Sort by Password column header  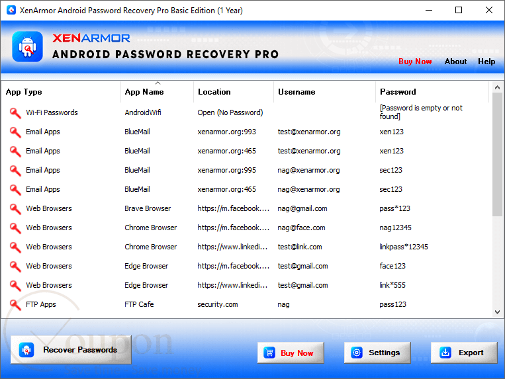click(432, 92)
